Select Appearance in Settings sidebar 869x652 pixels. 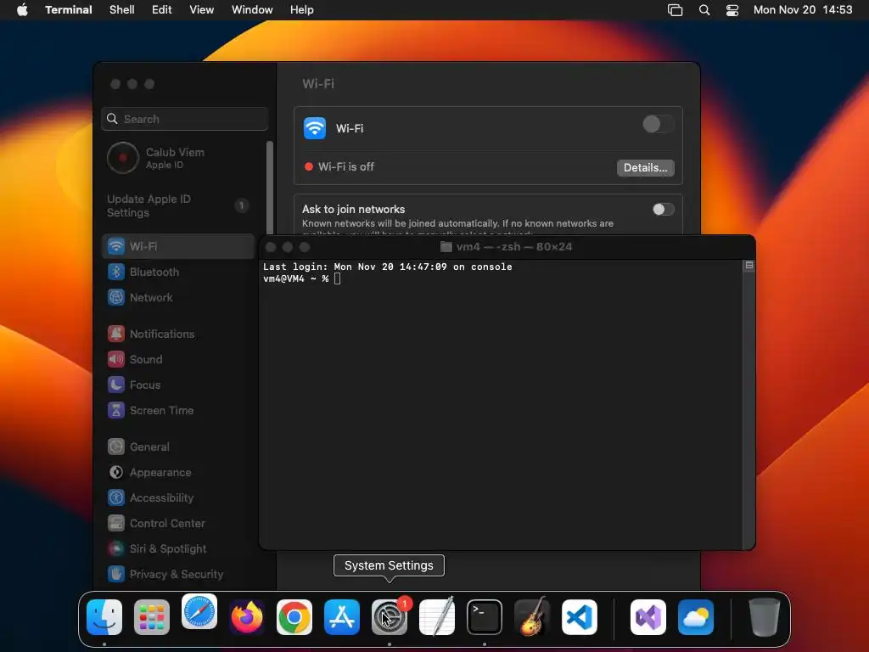pyautogui.click(x=178, y=472)
